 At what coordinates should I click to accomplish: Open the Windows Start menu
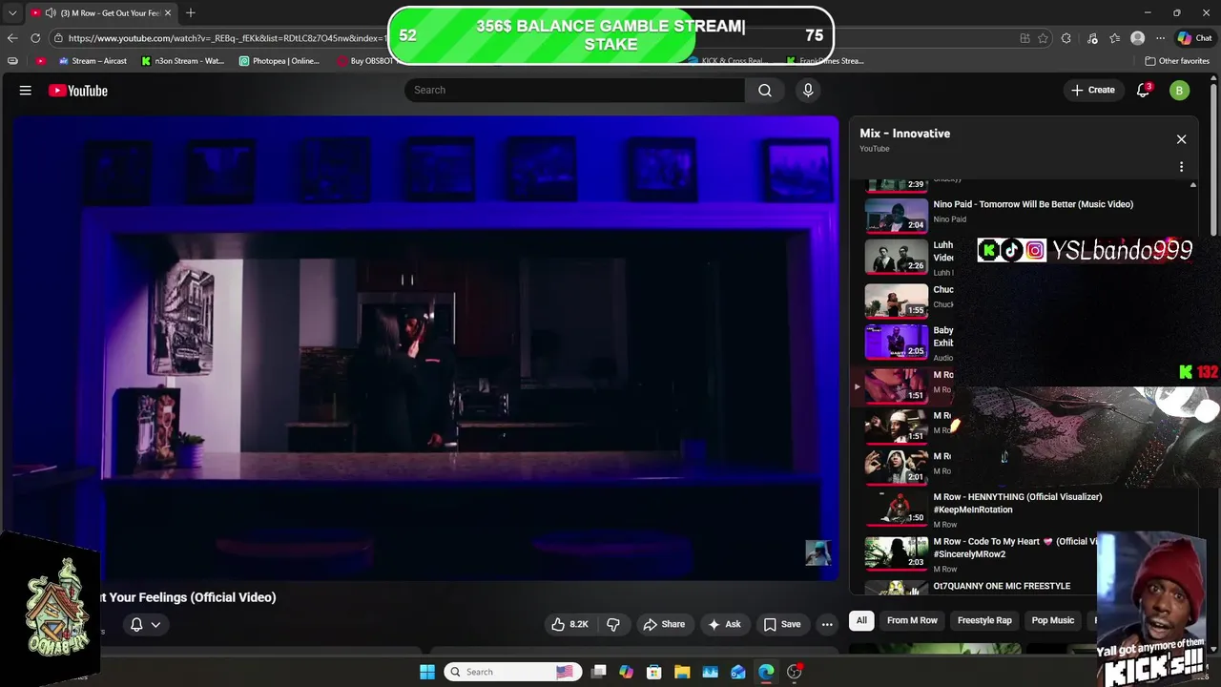[427, 672]
